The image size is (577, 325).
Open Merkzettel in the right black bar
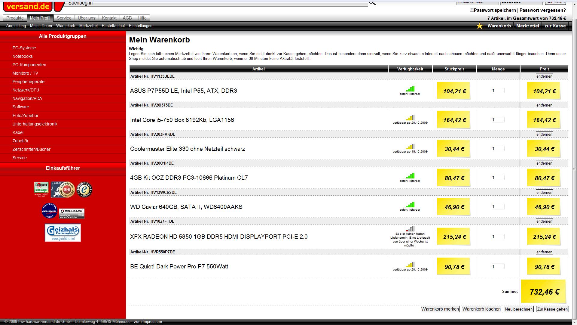[x=527, y=26]
